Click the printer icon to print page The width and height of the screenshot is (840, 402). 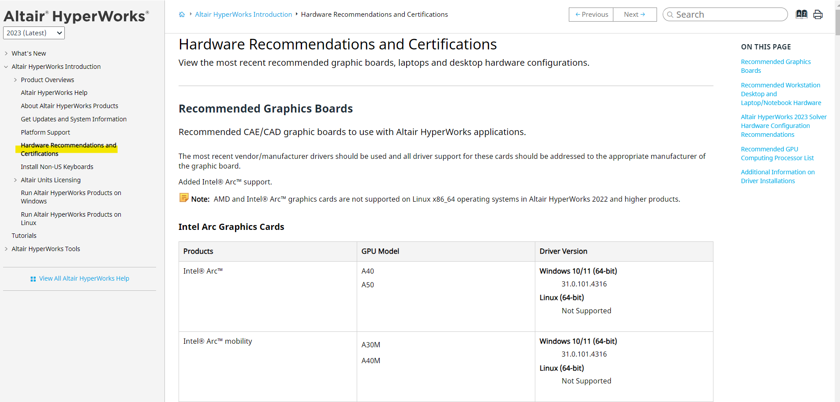pos(818,15)
